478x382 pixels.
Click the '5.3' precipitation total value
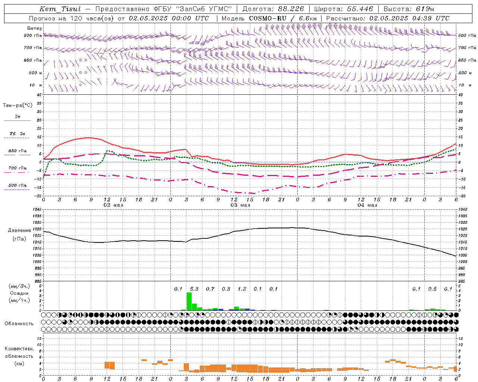(194, 289)
